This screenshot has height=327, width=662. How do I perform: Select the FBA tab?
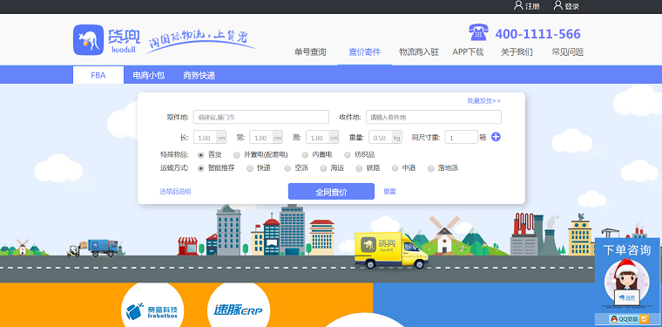tap(98, 75)
